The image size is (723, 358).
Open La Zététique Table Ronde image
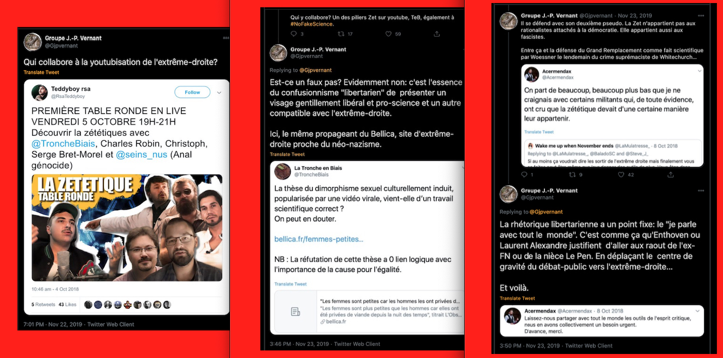[127, 228]
